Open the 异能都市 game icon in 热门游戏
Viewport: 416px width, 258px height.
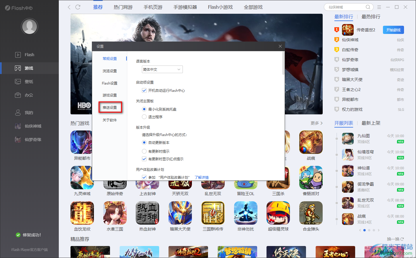coord(81,142)
